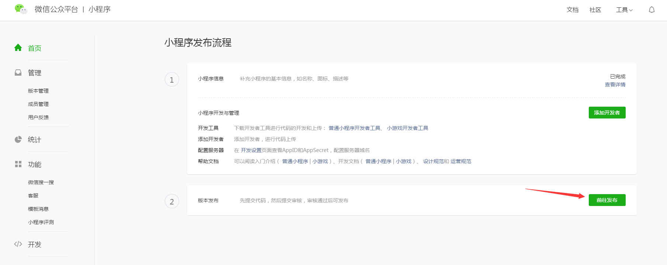Viewport: 667px width, 265px height.
Task: Open 小游戏 link in 开发文档
Action: coord(404,161)
